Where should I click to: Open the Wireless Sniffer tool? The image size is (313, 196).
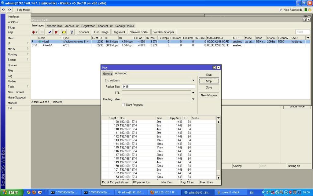point(139,32)
